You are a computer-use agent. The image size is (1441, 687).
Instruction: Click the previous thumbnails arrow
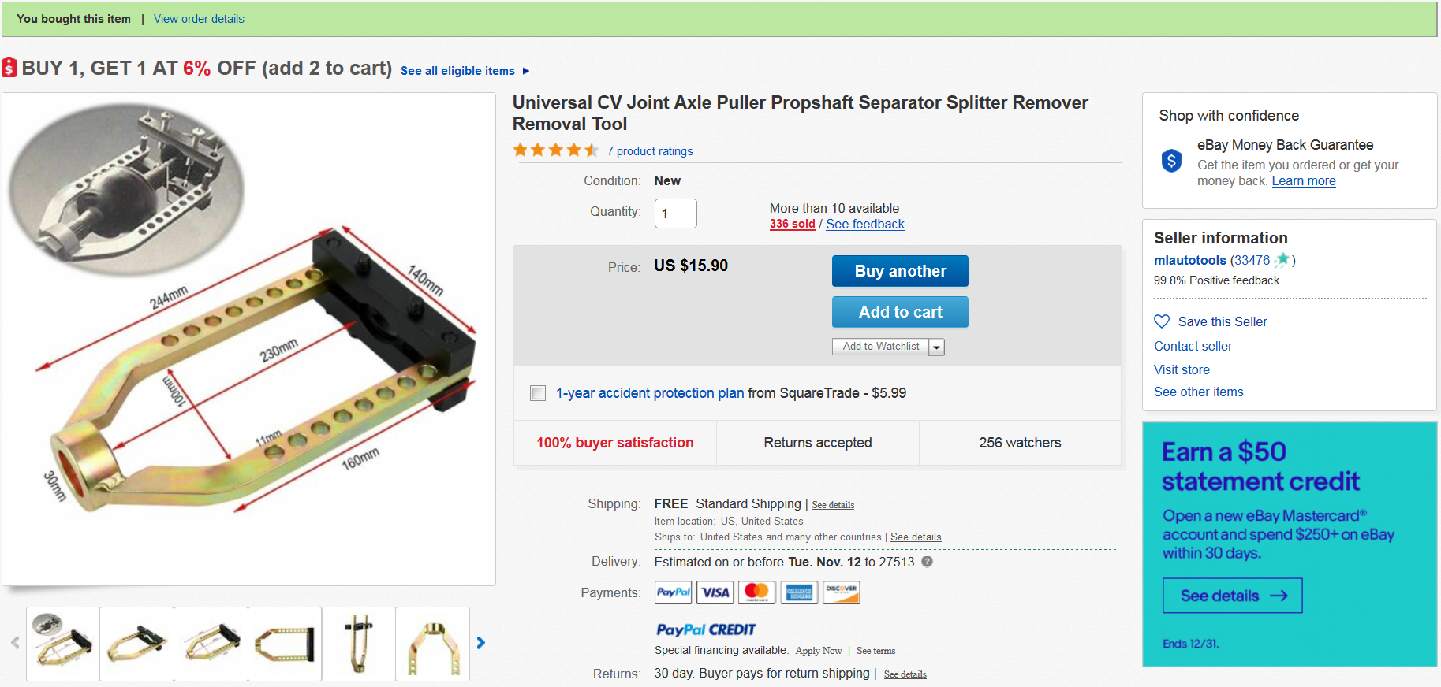(15, 643)
